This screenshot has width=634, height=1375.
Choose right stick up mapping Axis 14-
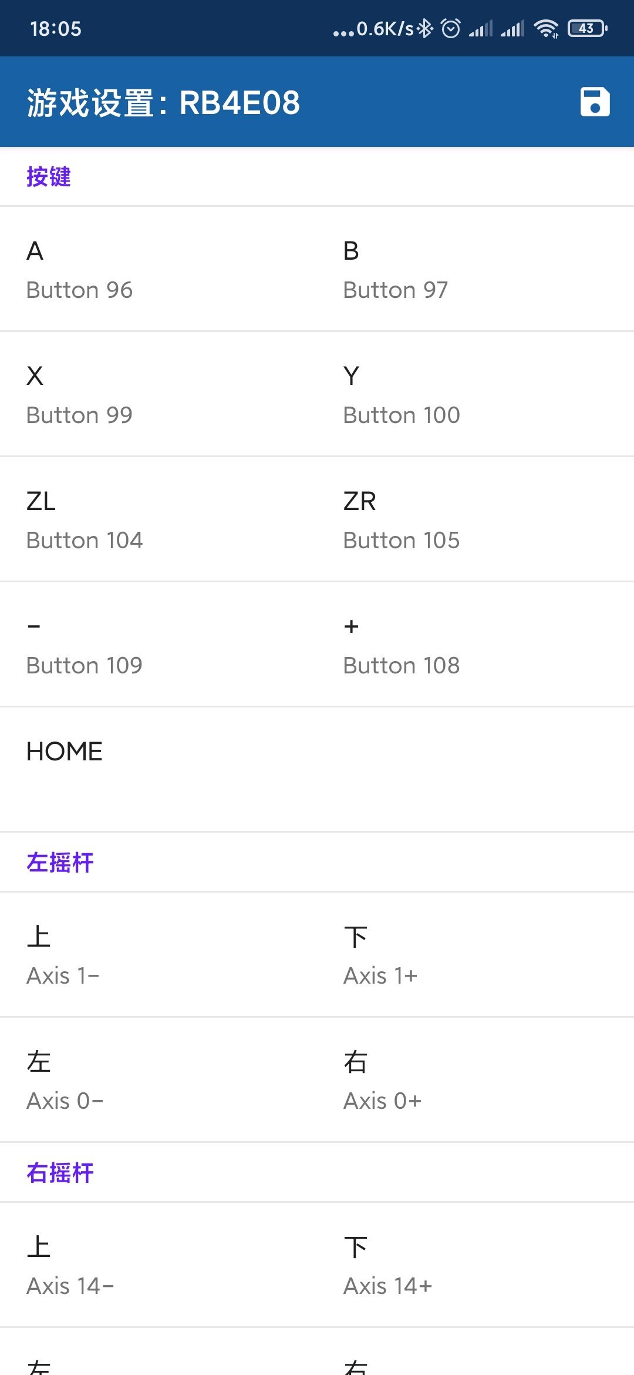158,1265
